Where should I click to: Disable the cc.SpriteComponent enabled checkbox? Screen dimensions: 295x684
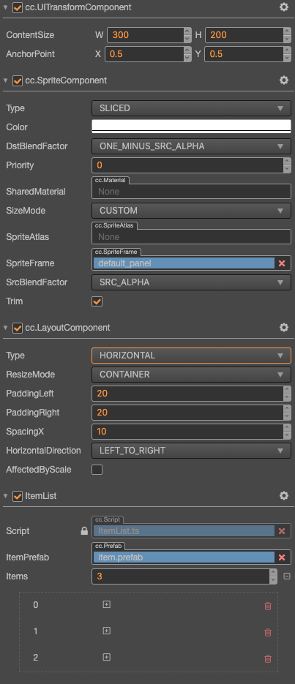pyautogui.click(x=18, y=80)
